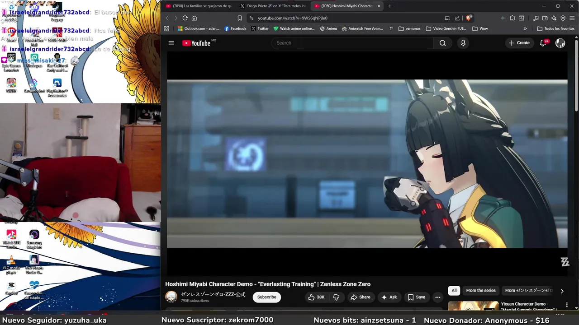Show more filter chips with the right arrow
This screenshot has width=579, height=325.
[x=562, y=291]
